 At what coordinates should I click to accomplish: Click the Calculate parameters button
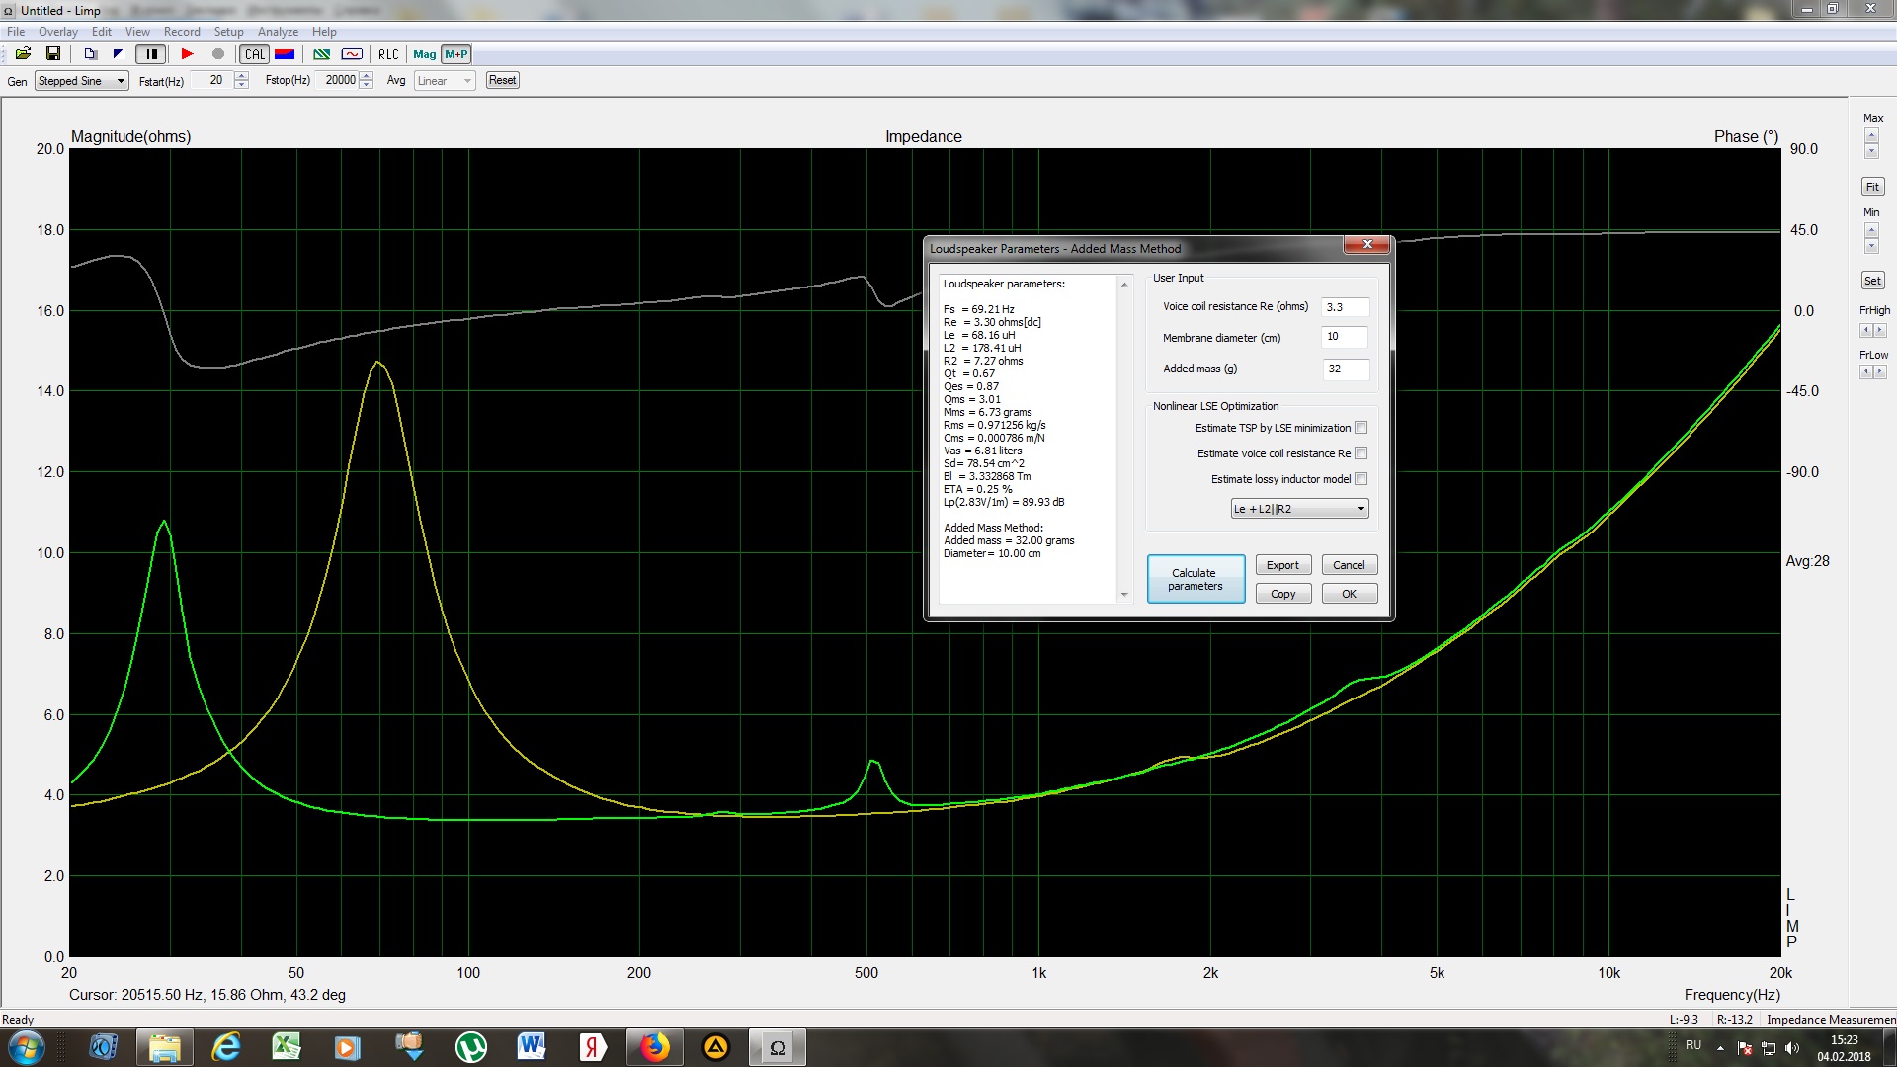1196,579
